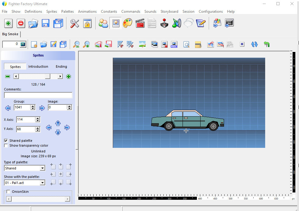299x211 pixels.
Task: Click the joystick commands icon
Action: 164,23
